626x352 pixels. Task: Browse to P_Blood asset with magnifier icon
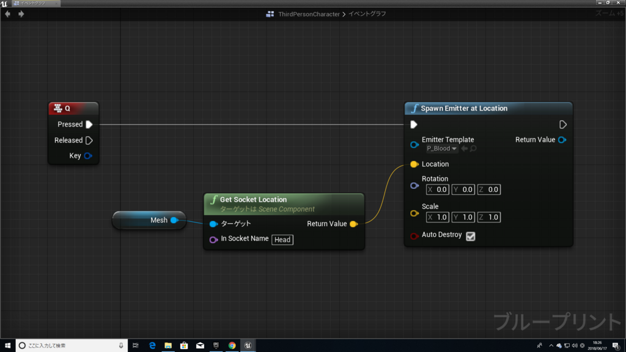pyautogui.click(x=473, y=148)
